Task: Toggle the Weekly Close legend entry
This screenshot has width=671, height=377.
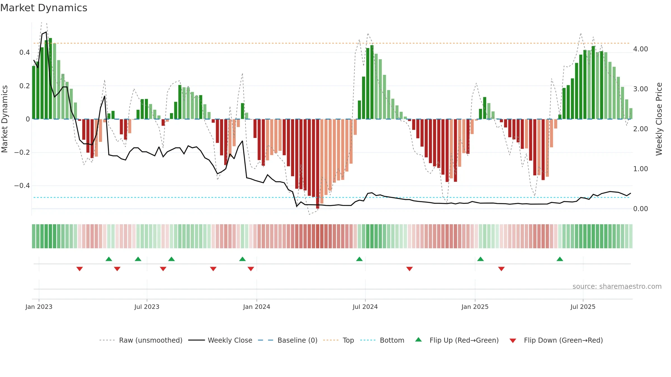Action: click(220, 340)
